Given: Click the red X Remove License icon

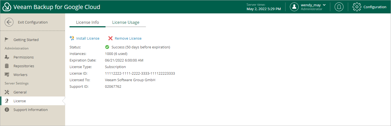Looking at the screenshot, I should tap(110, 38).
